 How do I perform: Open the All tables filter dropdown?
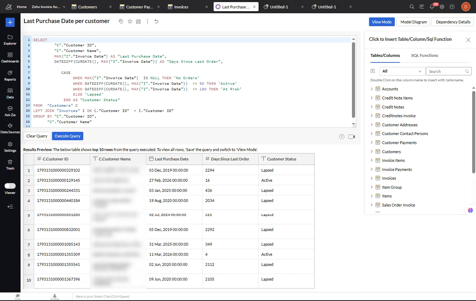pos(402,71)
